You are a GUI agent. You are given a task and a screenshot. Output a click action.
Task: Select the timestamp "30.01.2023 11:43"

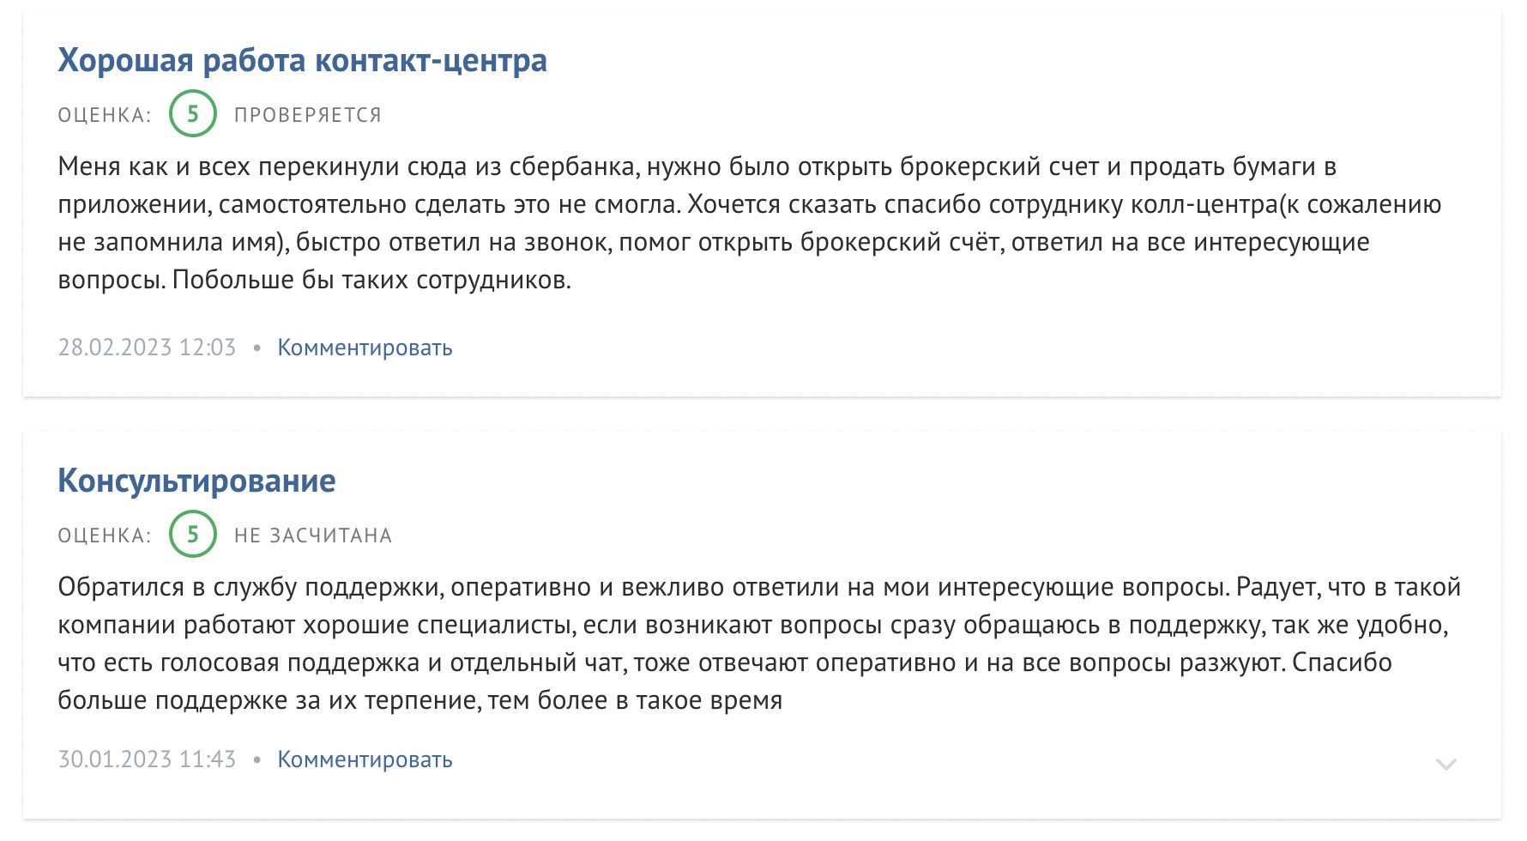147,759
